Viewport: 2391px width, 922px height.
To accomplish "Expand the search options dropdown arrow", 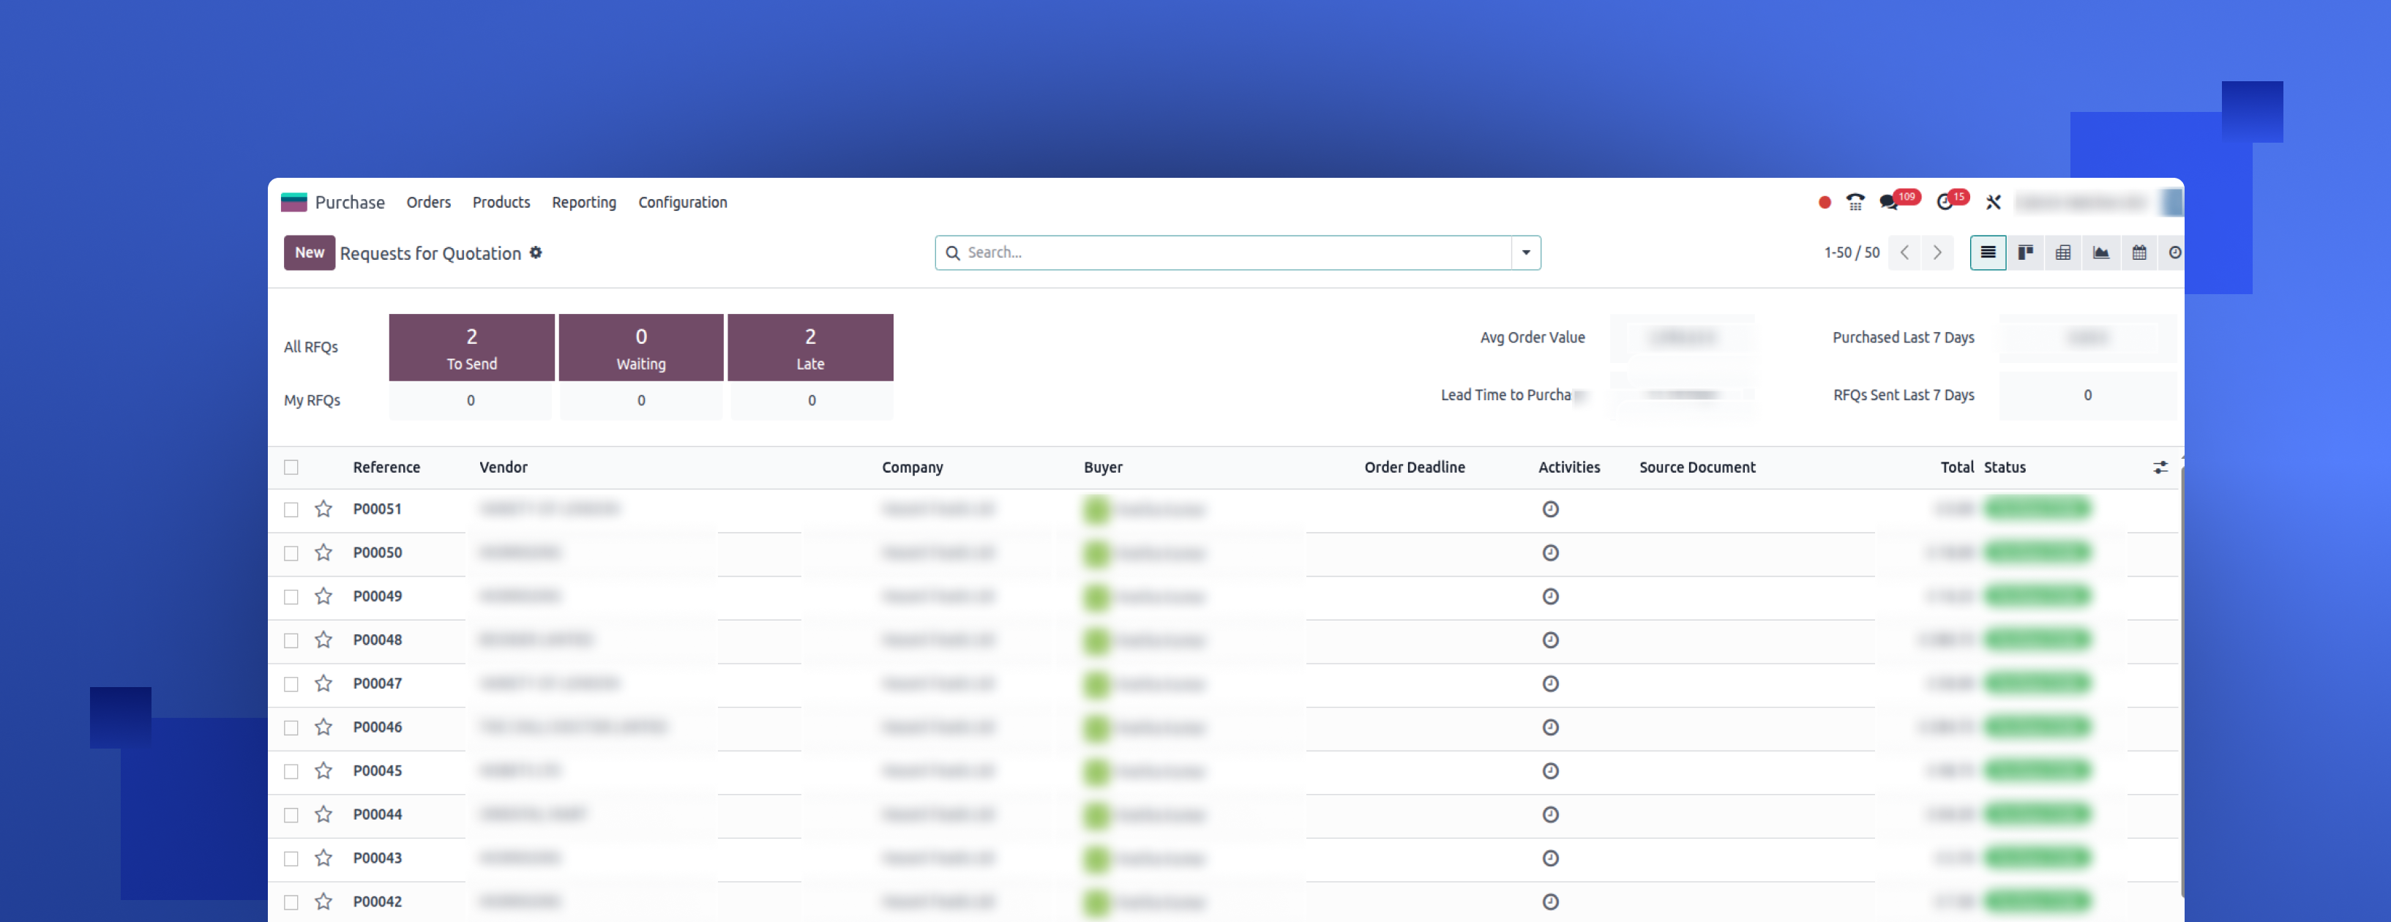I will click(x=1525, y=252).
